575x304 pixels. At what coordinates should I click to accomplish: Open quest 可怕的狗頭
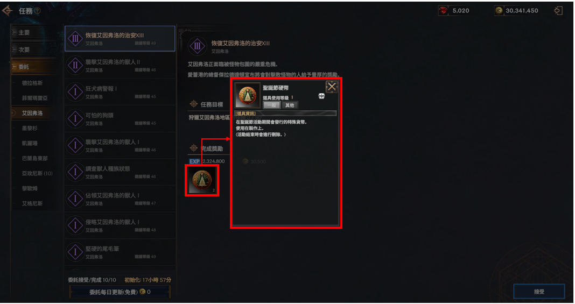tap(120, 119)
